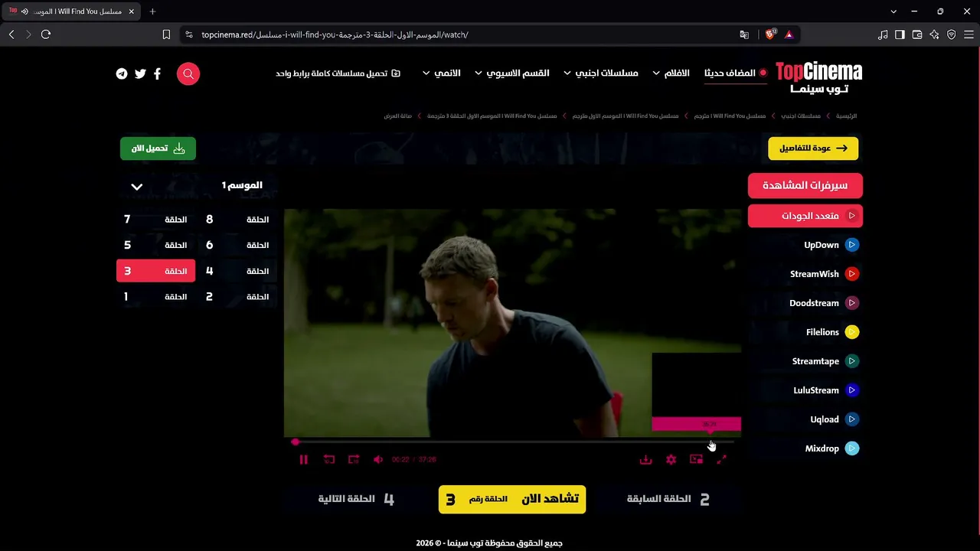Viewport: 980px width, 551px height.
Task: Open the Brave Rewards triangle icon
Action: coord(789,34)
